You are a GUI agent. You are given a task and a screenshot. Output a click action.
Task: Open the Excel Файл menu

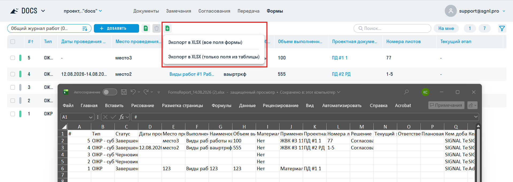point(68,105)
